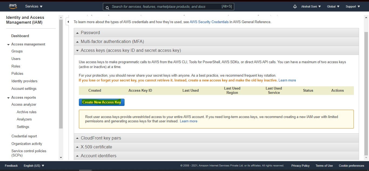The width and height of the screenshot is (369, 171).
Task: Click the Created column header
Action: pyautogui.click(x=95, y=90)
